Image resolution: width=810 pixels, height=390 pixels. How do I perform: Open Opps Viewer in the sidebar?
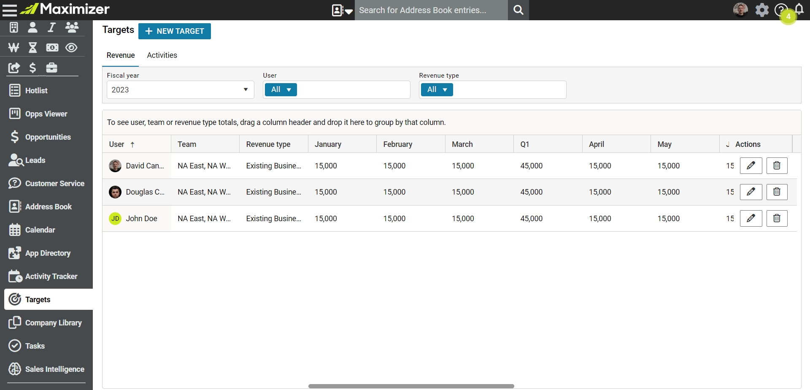46,114
